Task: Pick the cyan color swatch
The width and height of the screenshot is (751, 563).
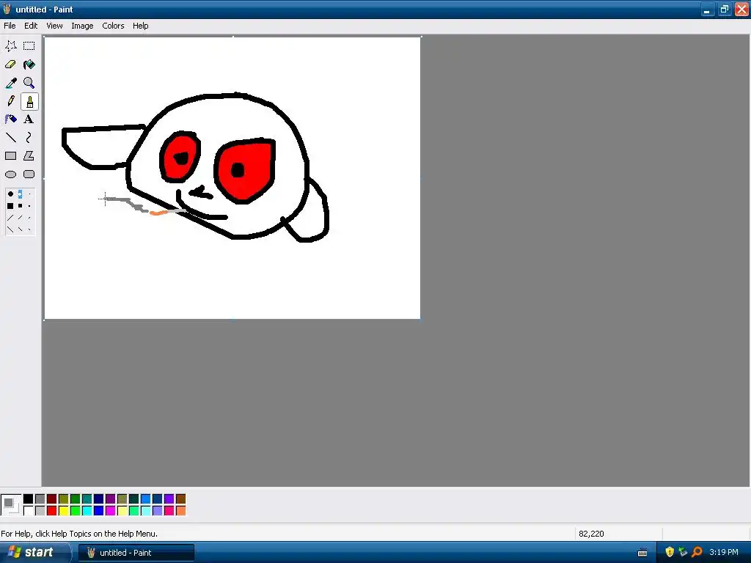Action: tap(87, 511)
